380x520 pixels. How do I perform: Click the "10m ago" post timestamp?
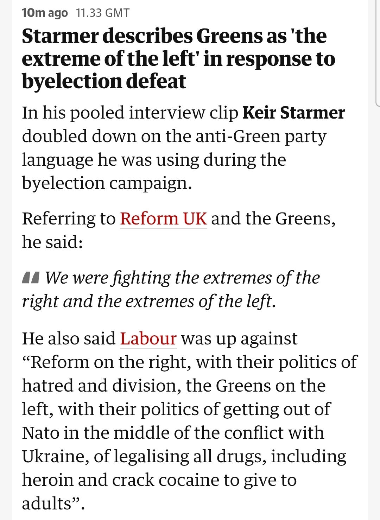click(45, 13)
